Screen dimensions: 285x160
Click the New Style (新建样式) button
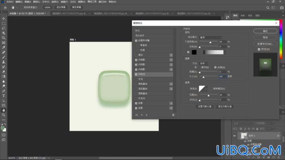click(x=265, y=44)
